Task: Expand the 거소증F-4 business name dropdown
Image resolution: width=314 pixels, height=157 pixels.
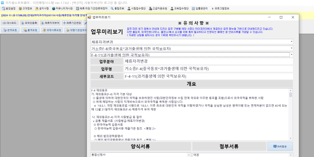Action: (291, 48)
